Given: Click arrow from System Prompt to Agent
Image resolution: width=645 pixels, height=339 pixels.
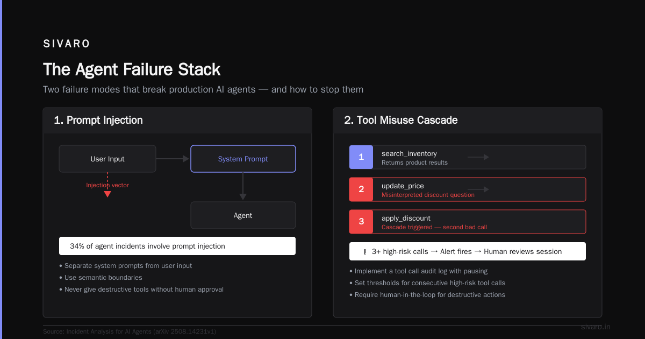Looking at the screenshot, I should click(x=243, y=187).
